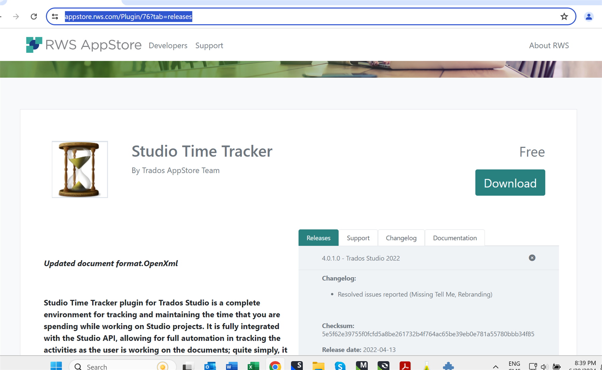
Task: Open Adobe Acrobat from the taskbar
Action: coord(405,366)
